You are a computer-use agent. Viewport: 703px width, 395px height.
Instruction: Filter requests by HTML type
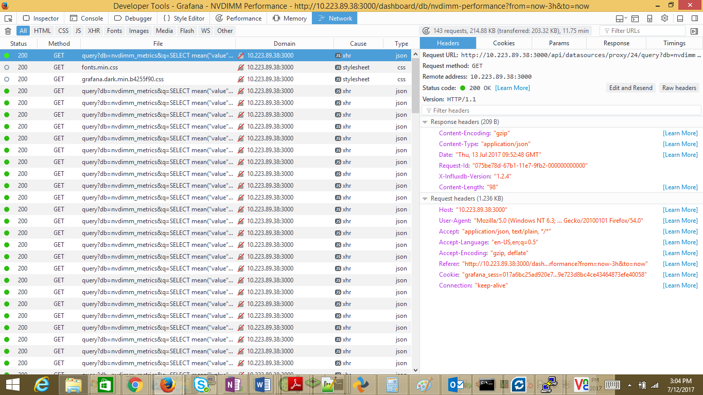pyautogui.click(x=42, y=31)
